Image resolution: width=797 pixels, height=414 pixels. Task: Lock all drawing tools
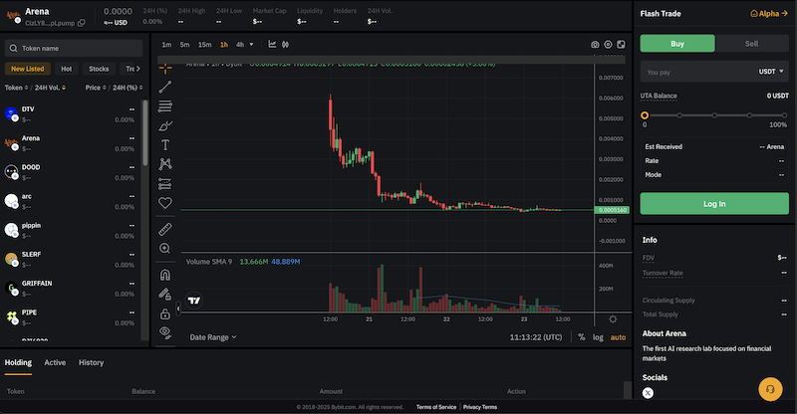(x=165, y=313)
